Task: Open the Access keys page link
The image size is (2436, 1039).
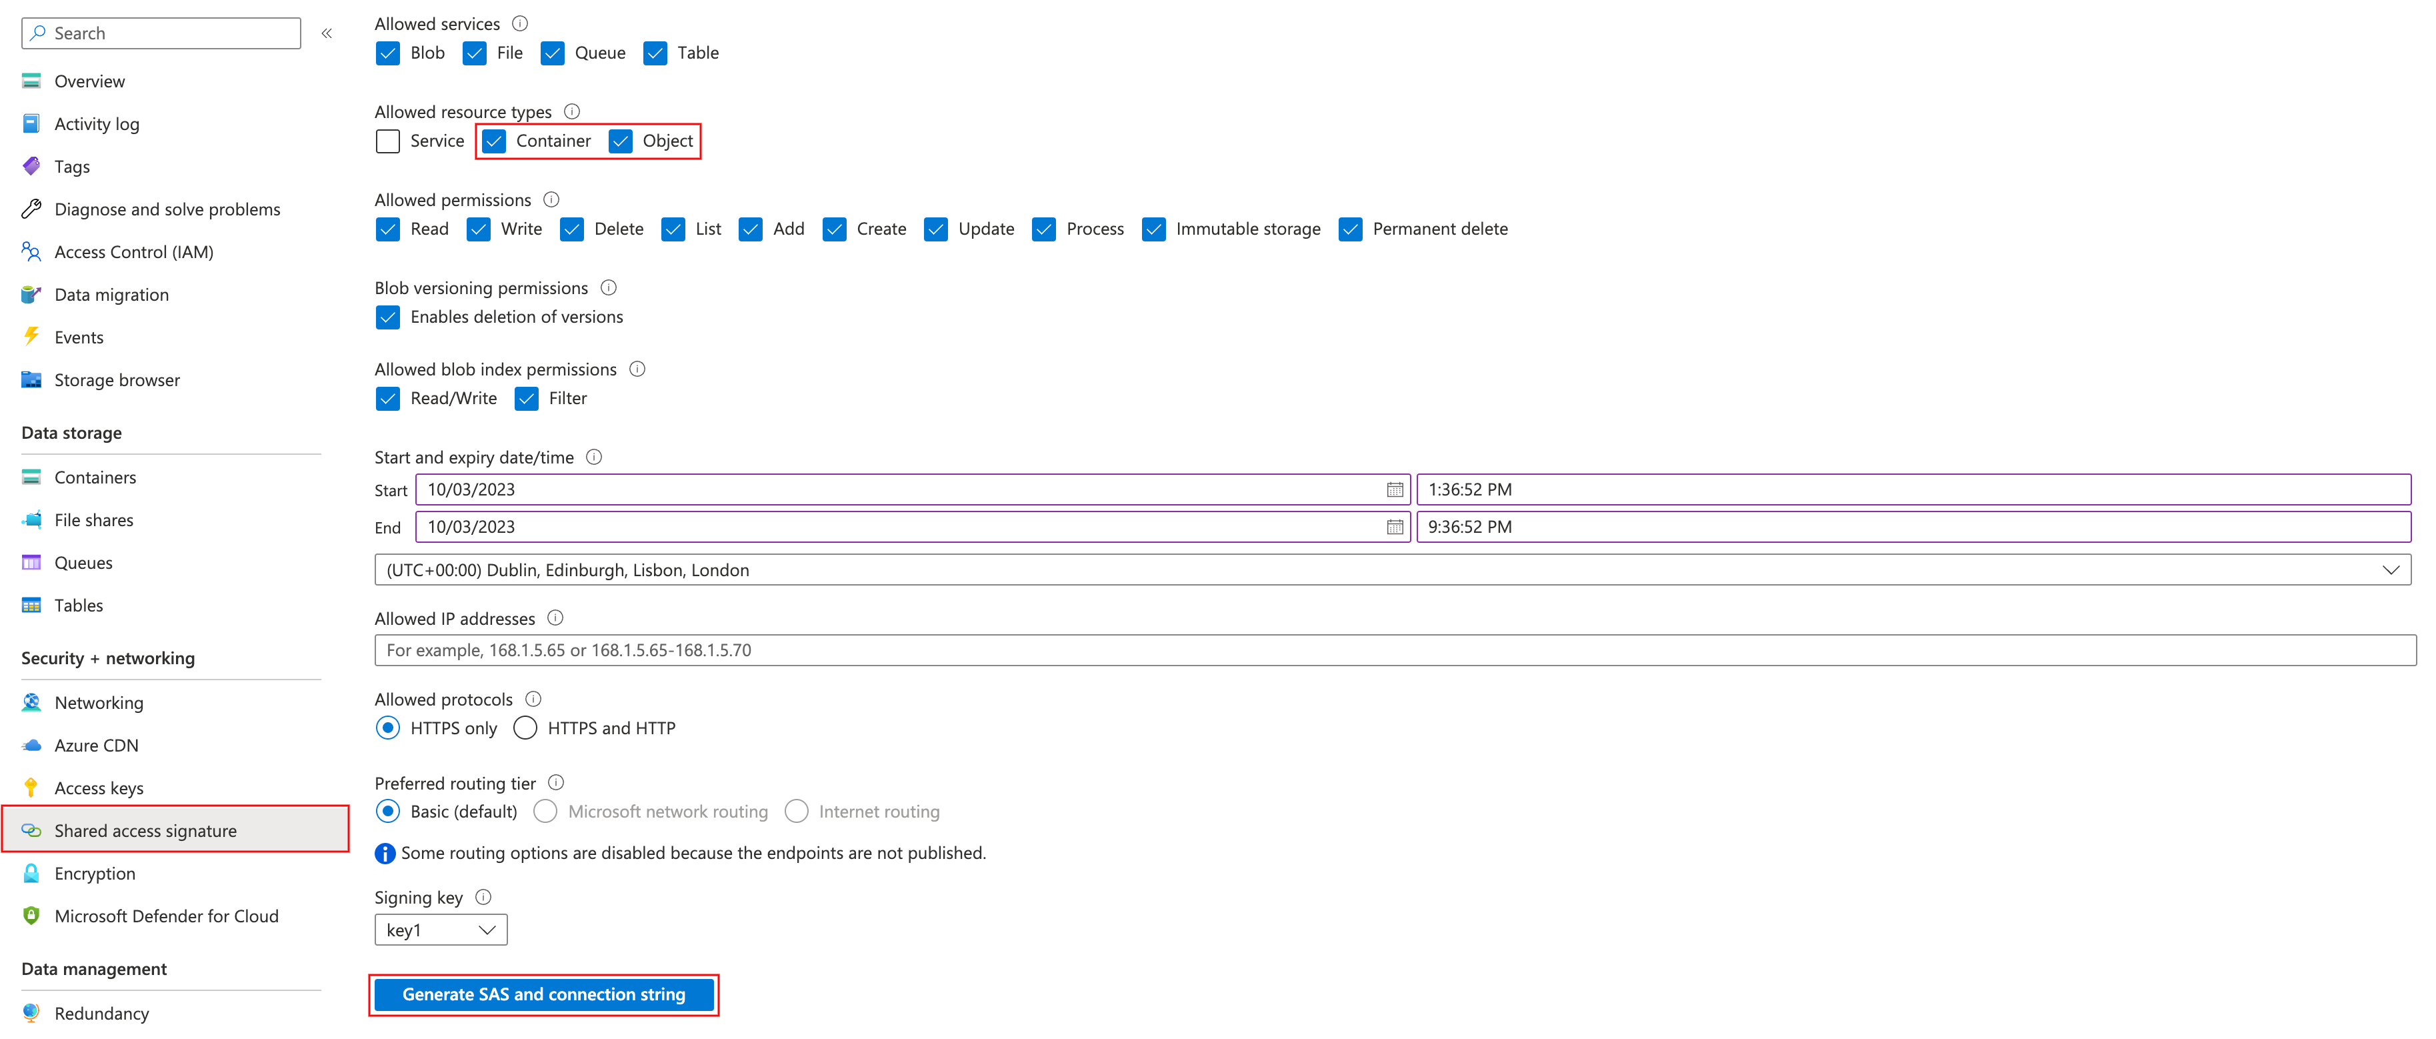Action: [99, 788]
